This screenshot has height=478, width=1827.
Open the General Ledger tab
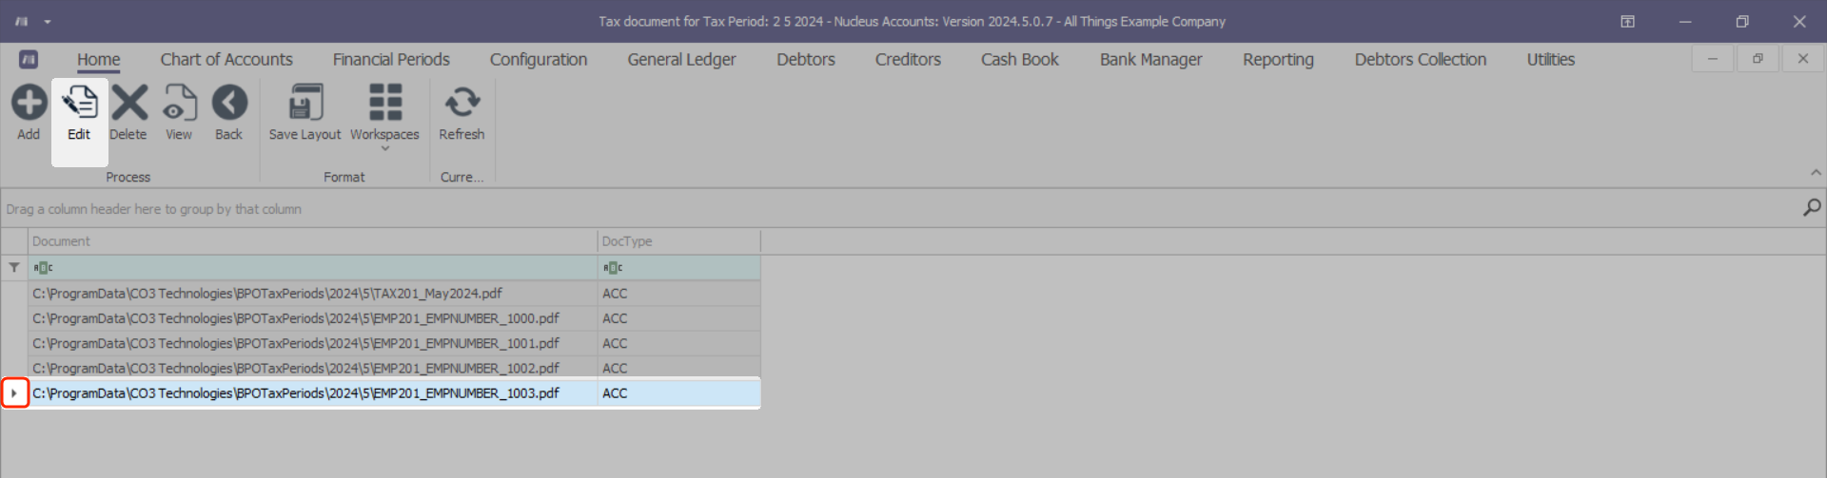tap(681, 59)
